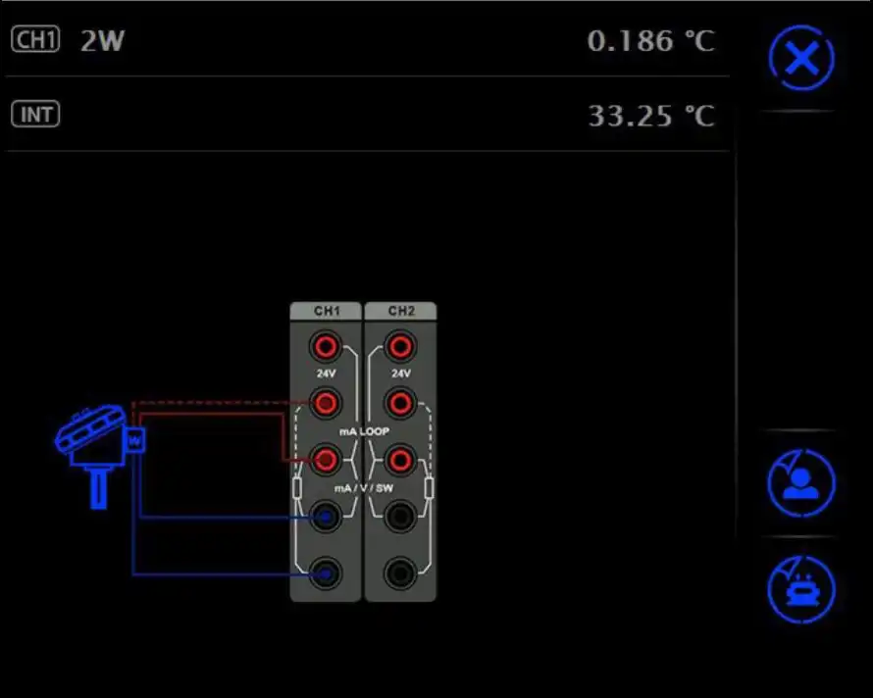Click CH2 bottom black jack
The width and height of the screenshot is (873, 698).
coord(400,573)
